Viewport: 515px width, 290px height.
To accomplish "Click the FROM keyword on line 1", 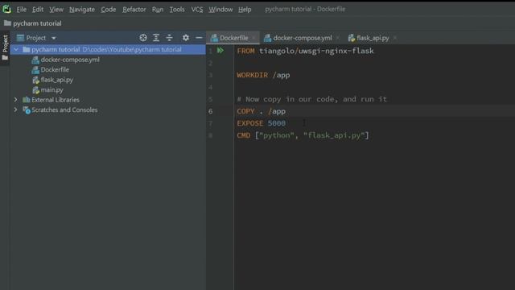I will click(x=245, y=51).
